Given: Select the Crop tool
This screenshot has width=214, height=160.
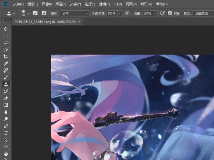Looking at the screenshot, I should tap(6, 57).
